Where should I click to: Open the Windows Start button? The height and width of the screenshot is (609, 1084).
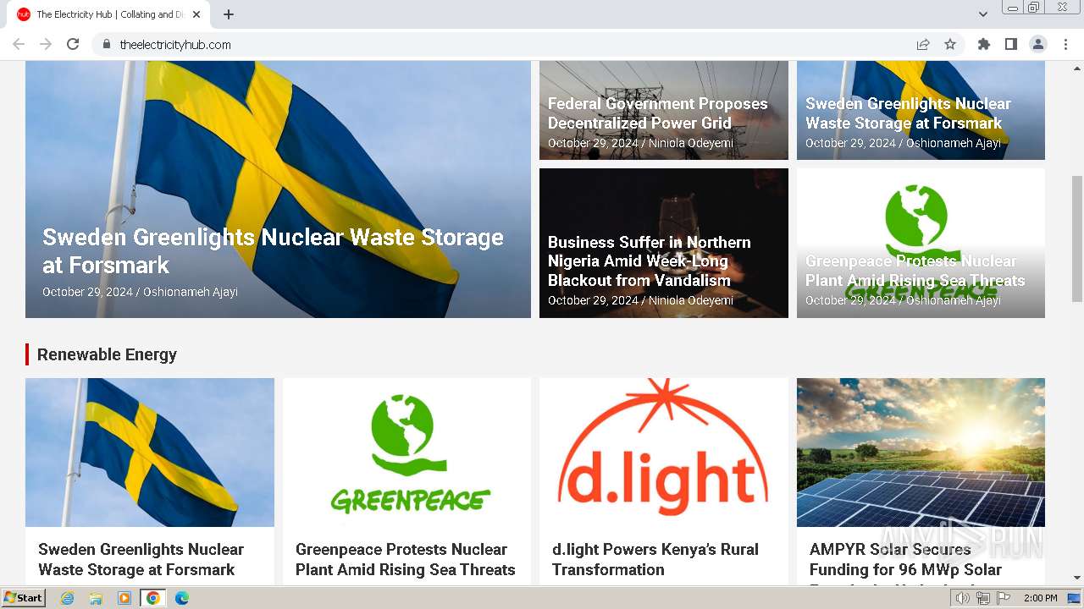click(x=23, y=598)
